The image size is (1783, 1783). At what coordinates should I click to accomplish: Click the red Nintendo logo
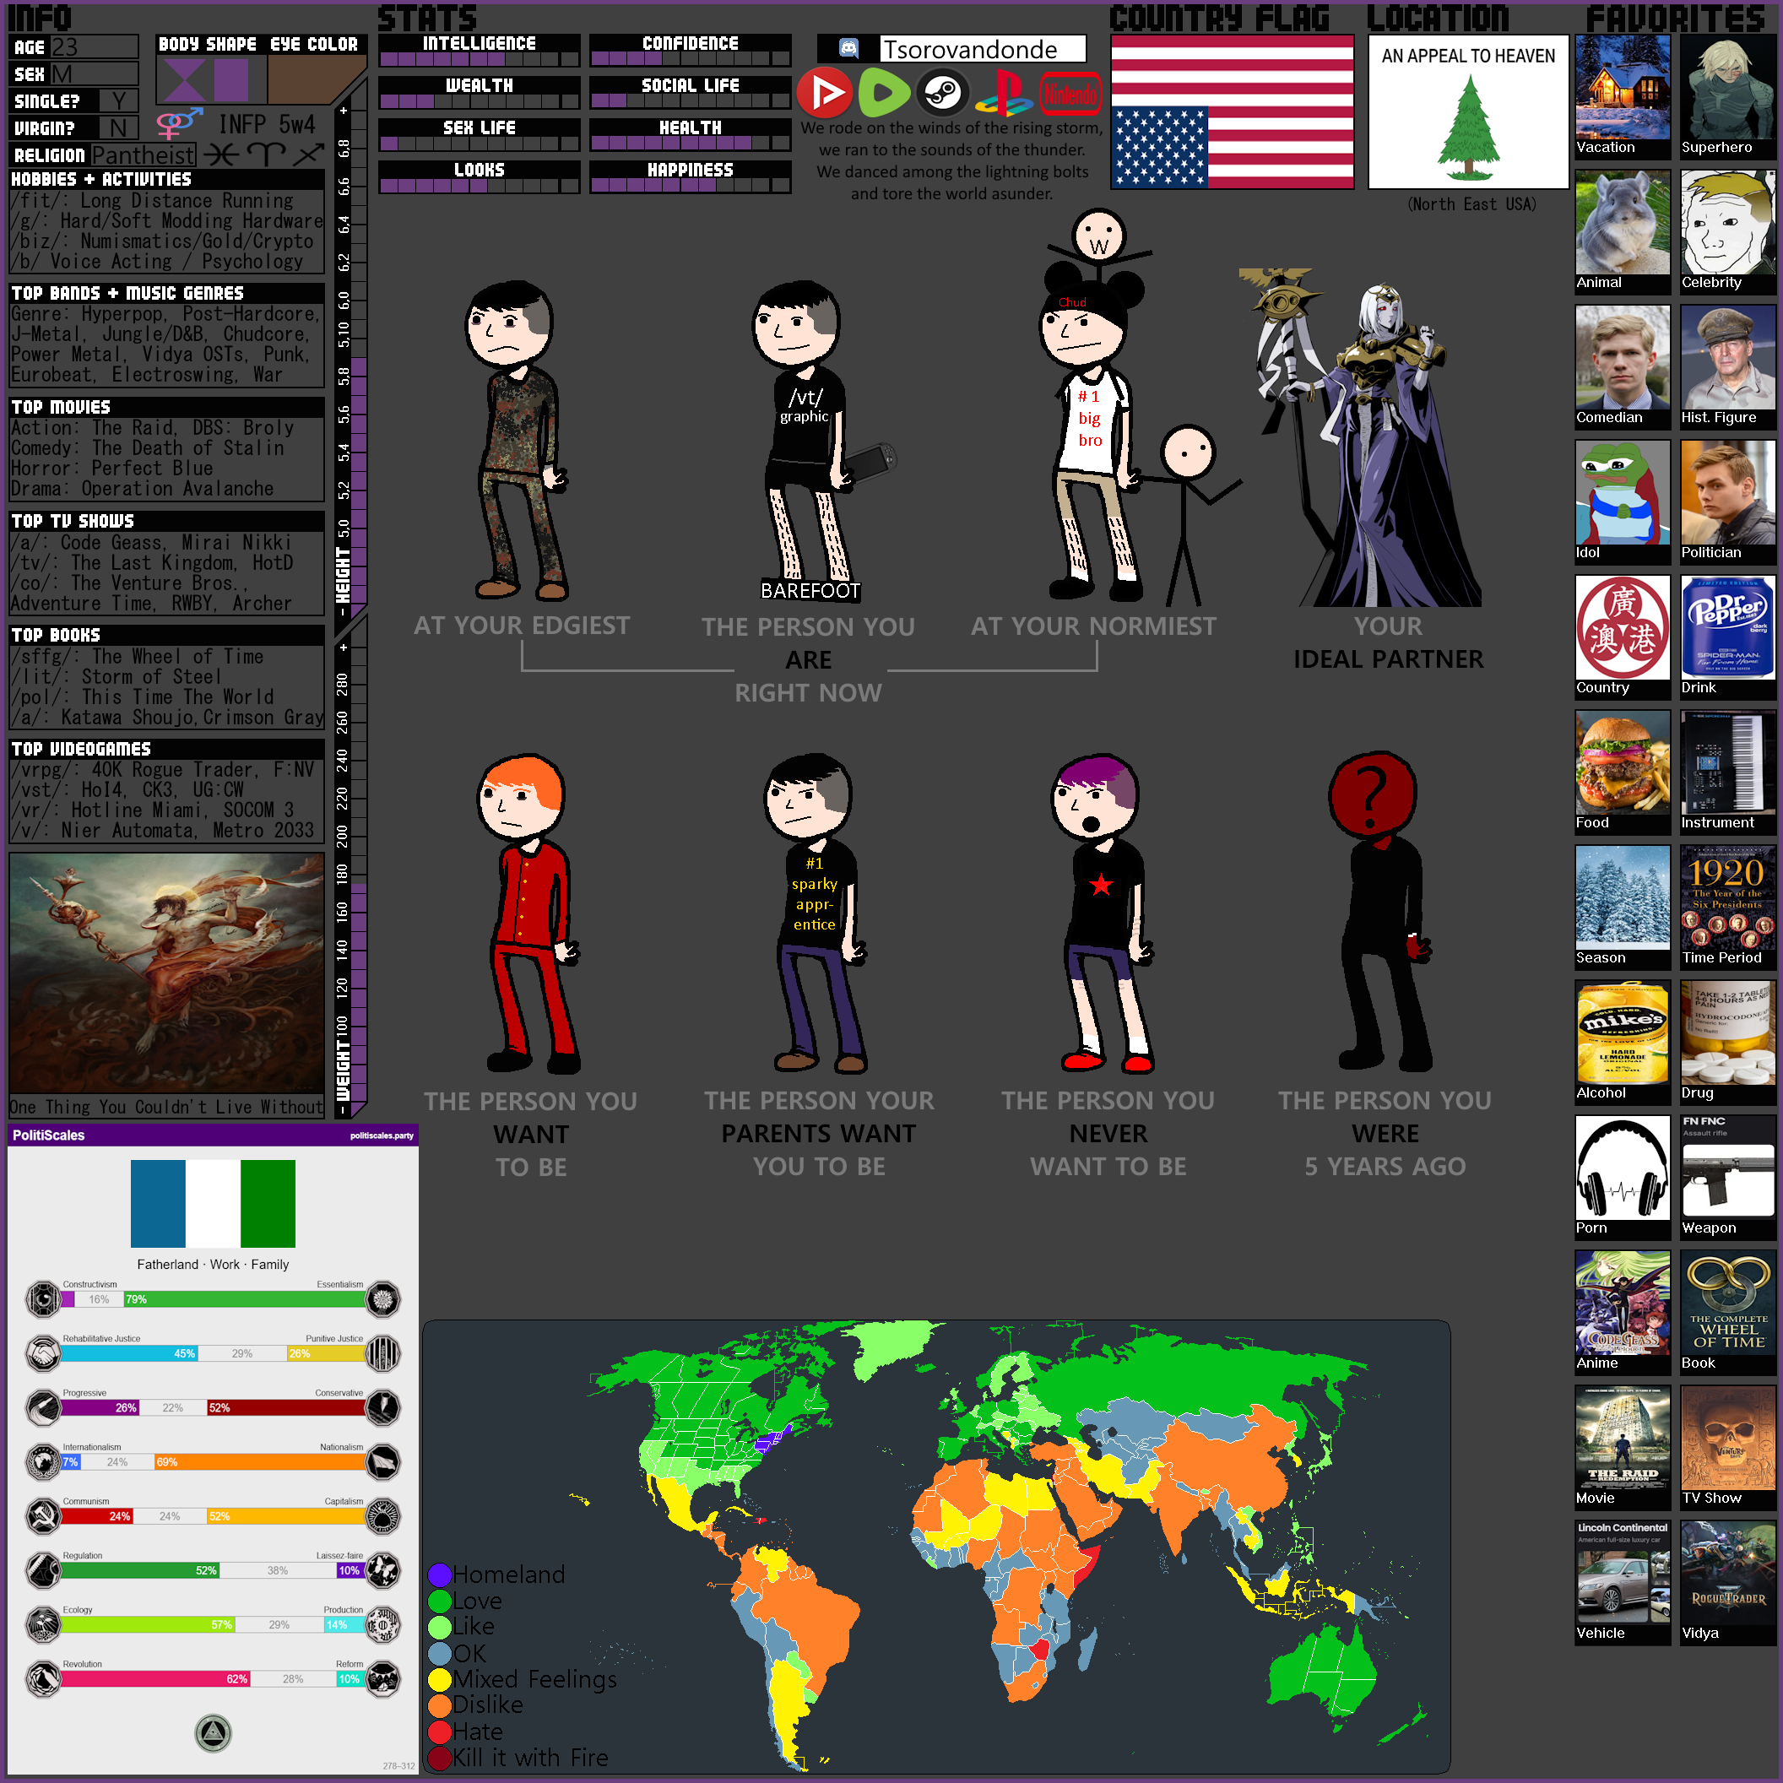click(x=1071, y=93)
